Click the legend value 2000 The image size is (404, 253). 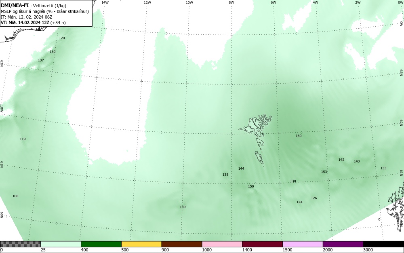tap(328, 250)
